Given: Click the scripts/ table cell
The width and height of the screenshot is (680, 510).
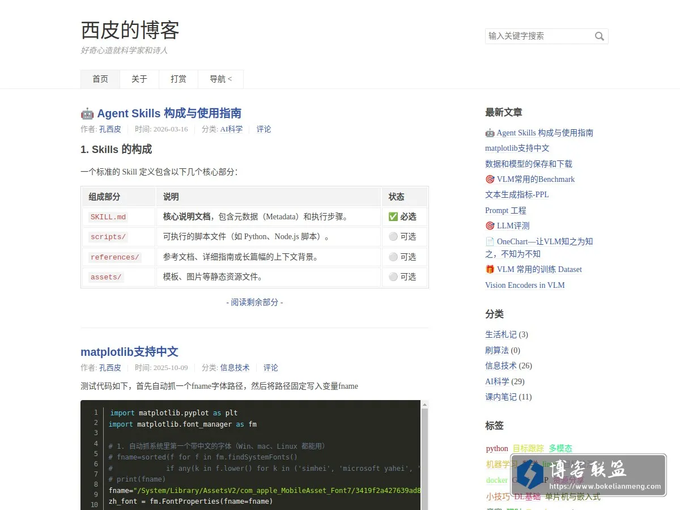Looking at the screenshot, I should coord(119,237).
